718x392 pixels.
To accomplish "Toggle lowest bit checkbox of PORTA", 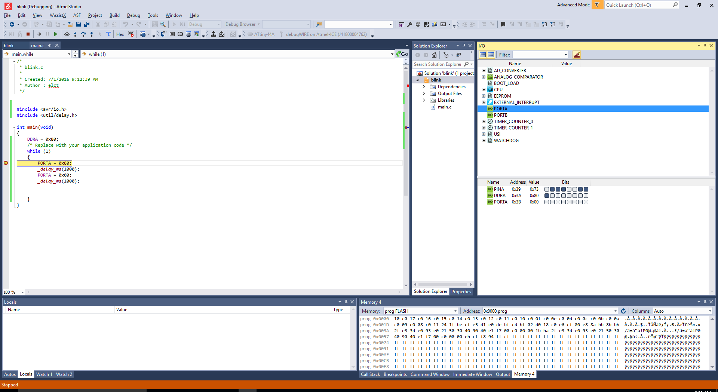I will 586,202.
